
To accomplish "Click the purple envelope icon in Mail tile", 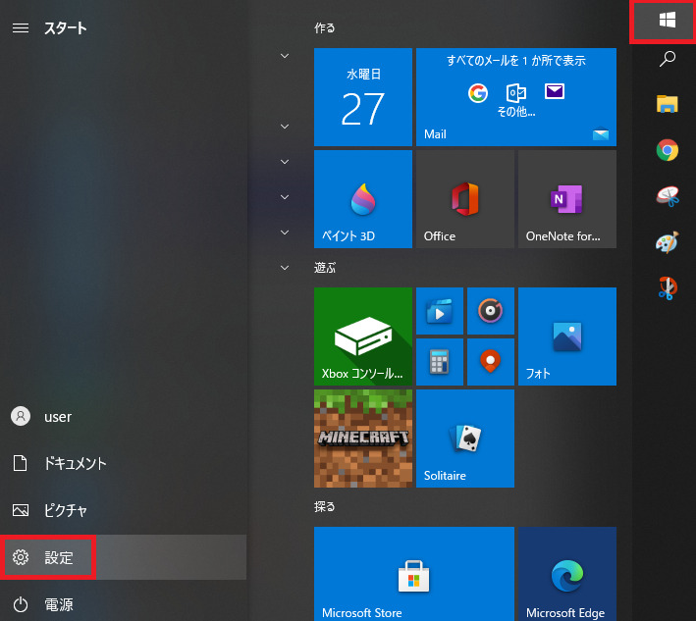I will pos(555,92).
